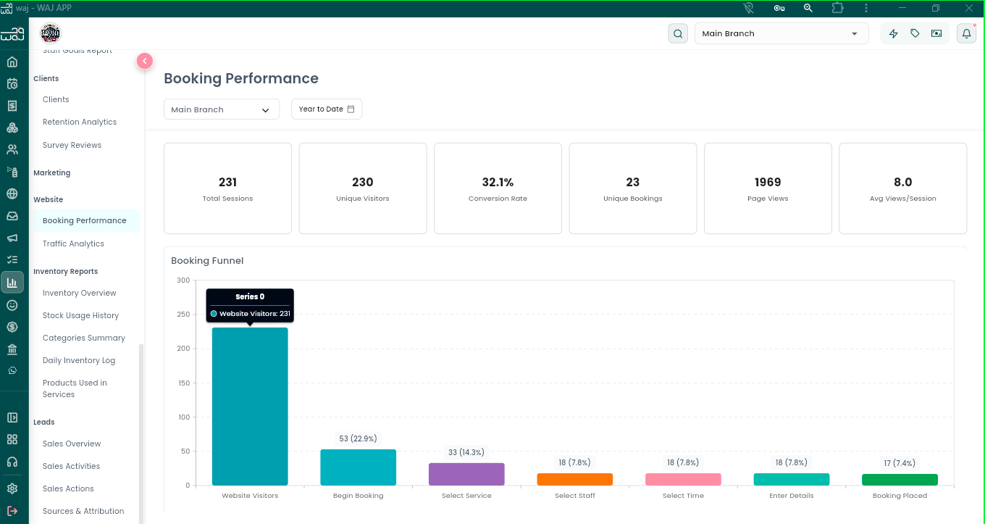Screen dimensions: 985x524
Task: Open the calendar appointments sidebar icon
Action: click(x=12, y=83)
